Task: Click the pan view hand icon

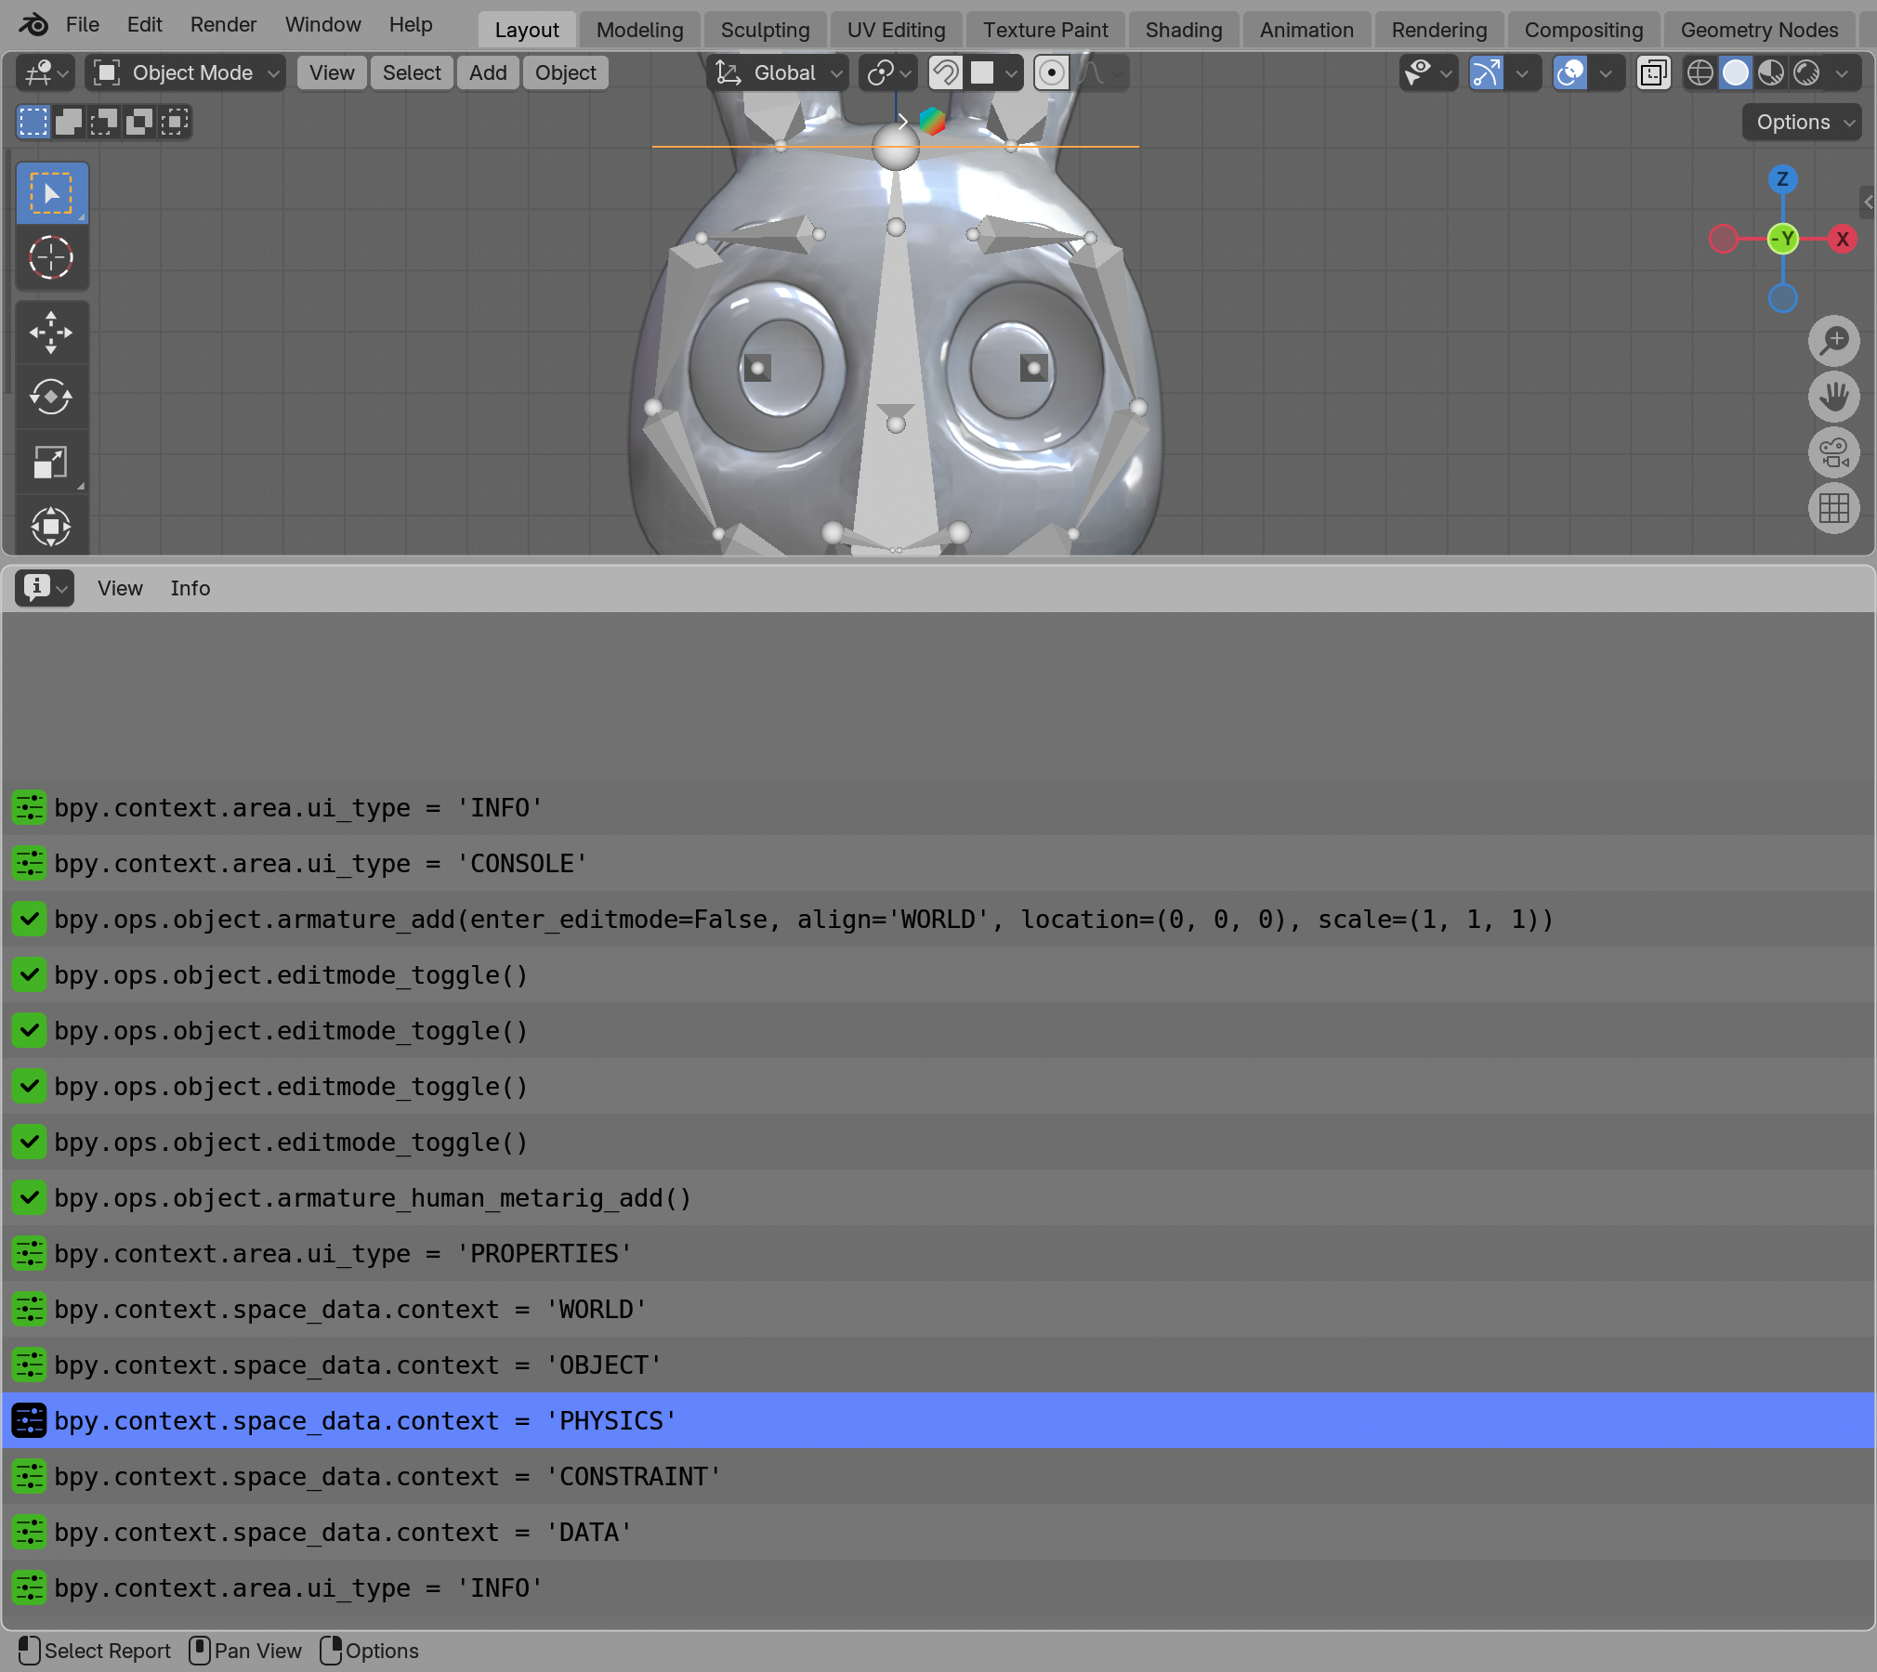Action: pyautogui.click(x=1833, y=397)
